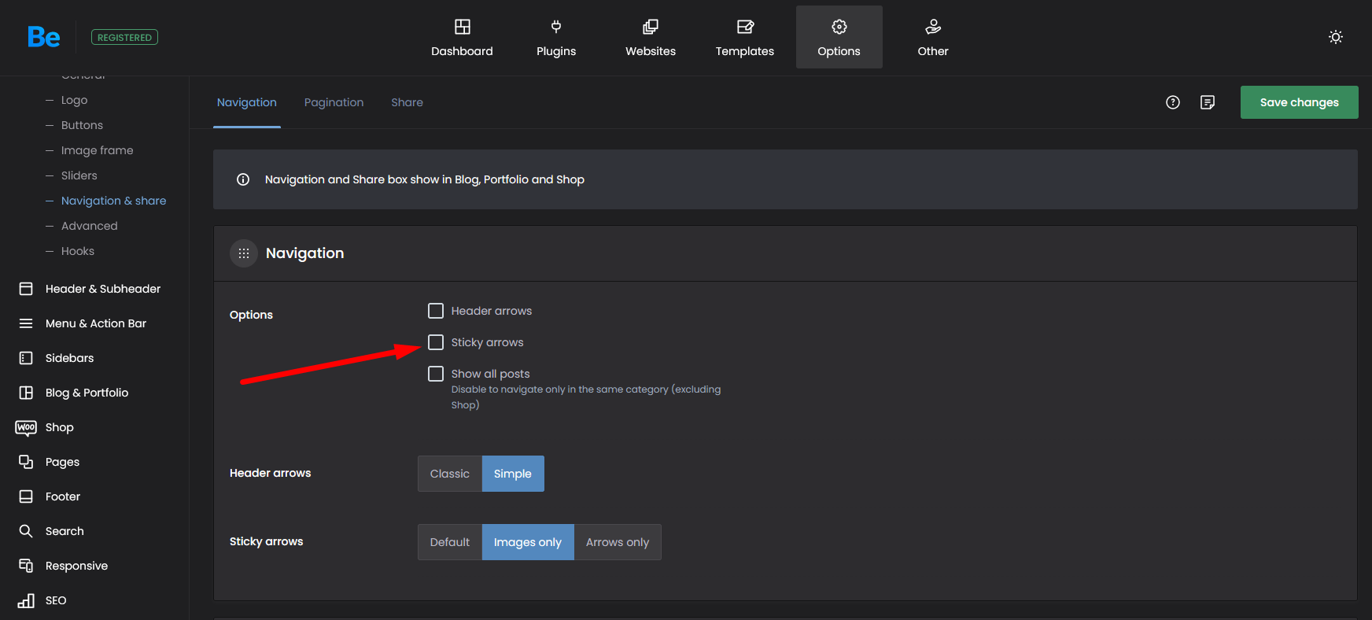The height and width of the screenshot is (620, 1372).
Task: Expand the Footer section label
Action: pos(63,496)
